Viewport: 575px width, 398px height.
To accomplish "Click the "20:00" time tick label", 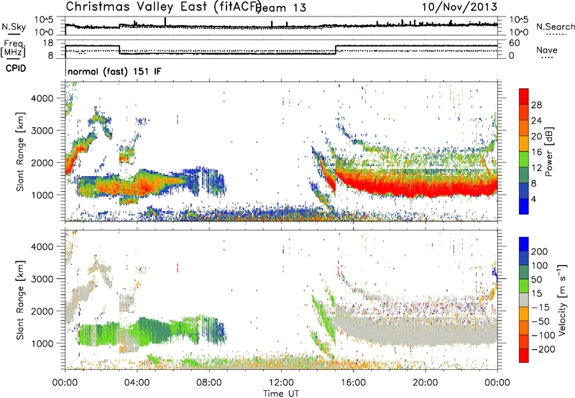I will click(425, 383).
